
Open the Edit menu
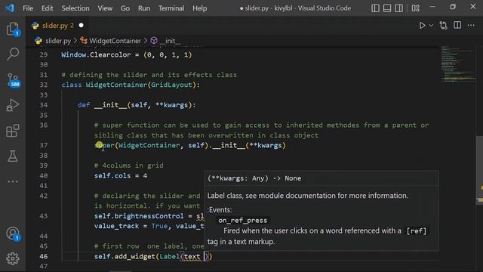(47, 8)
